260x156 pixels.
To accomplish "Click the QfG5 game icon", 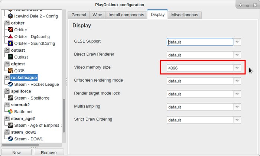I will 10,71.
